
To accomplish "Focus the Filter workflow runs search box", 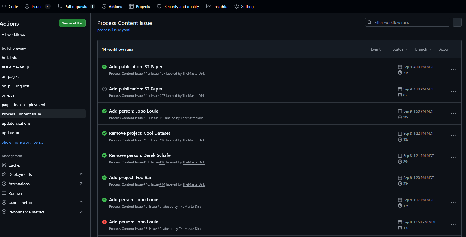I will [x=407, y=22].
